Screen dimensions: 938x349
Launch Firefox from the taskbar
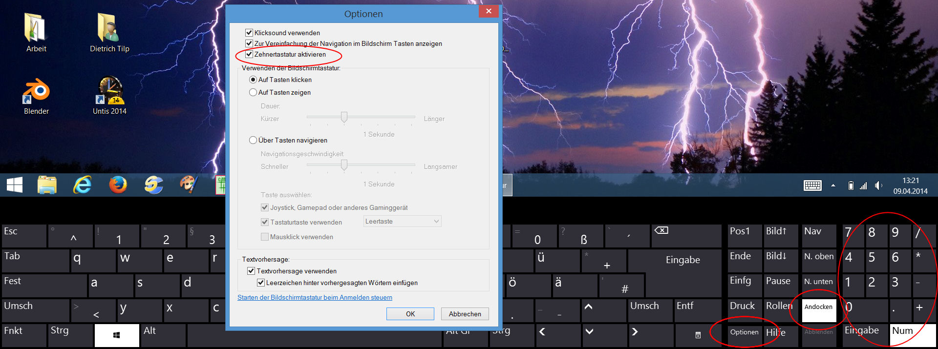click(118, 185)
